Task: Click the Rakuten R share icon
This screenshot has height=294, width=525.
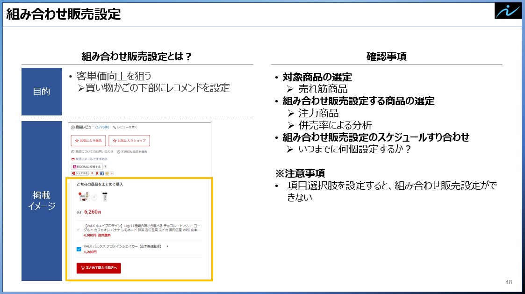Action: [x=97, y=173]
